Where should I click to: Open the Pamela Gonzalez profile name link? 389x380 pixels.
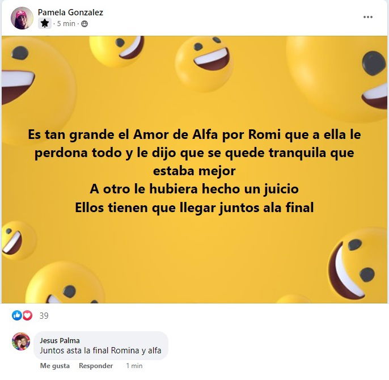pos(70,12)
